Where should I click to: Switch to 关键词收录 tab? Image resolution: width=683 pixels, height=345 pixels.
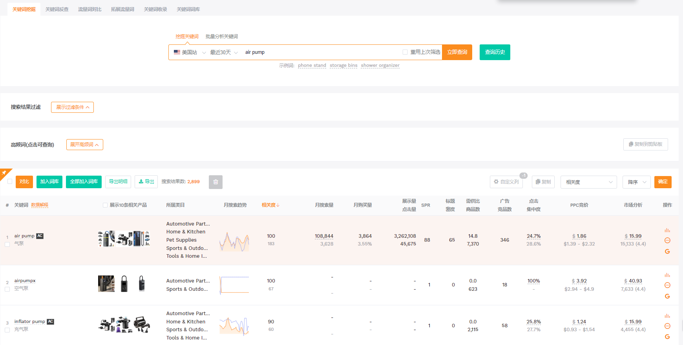[155, 9]
